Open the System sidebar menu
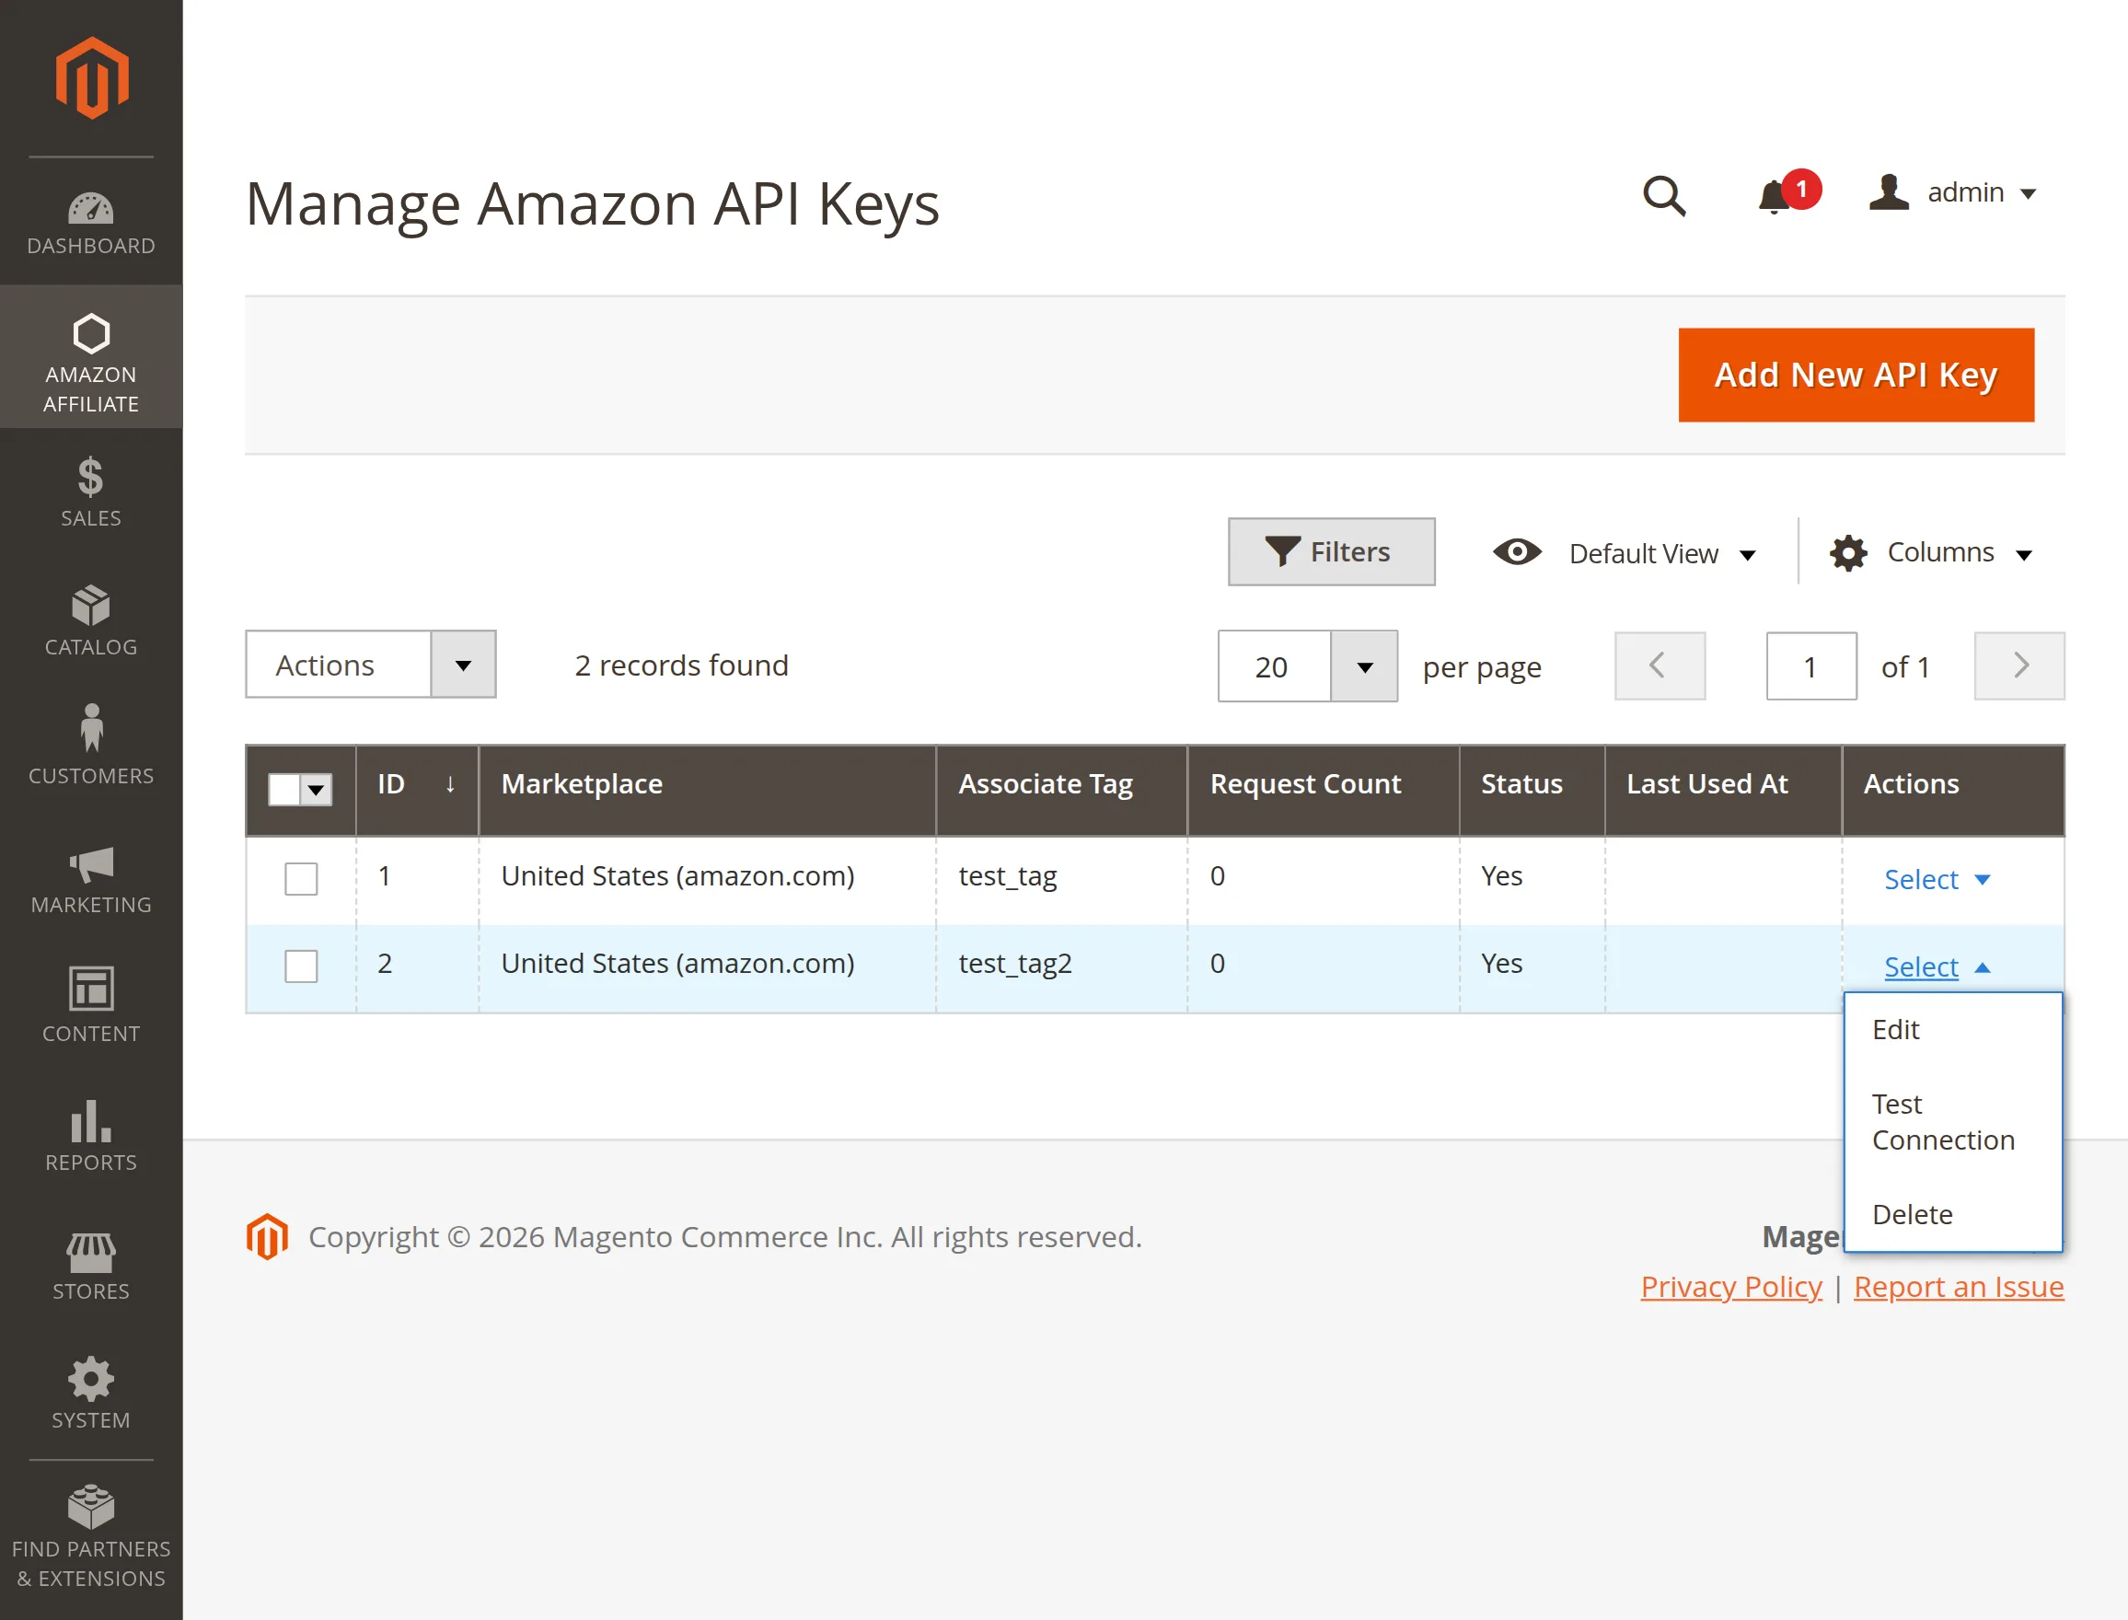Viewport: 2128px width, 1620px height. (90, 1394)
